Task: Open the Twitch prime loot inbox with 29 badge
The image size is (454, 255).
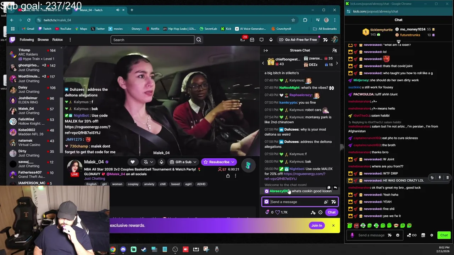Action: click(x=243, y=39)
